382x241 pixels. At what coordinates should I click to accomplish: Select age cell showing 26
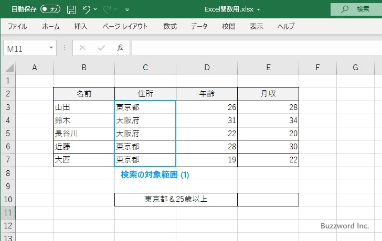(x=207, y=107)
